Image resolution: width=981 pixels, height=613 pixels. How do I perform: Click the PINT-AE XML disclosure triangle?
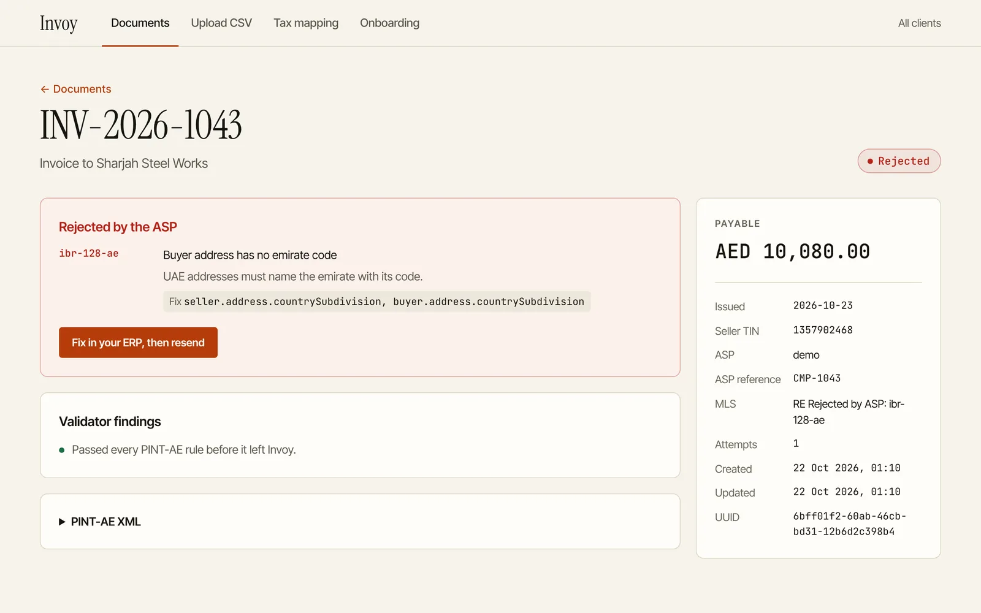[62, 522]
